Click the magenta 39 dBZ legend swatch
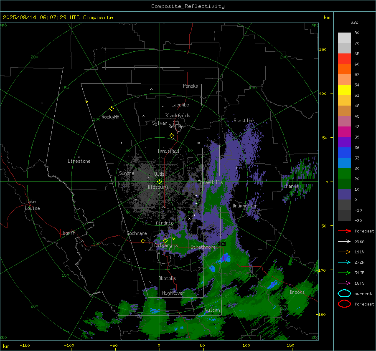Viewport: 376px width, 351px height. [x=344, y=131]
